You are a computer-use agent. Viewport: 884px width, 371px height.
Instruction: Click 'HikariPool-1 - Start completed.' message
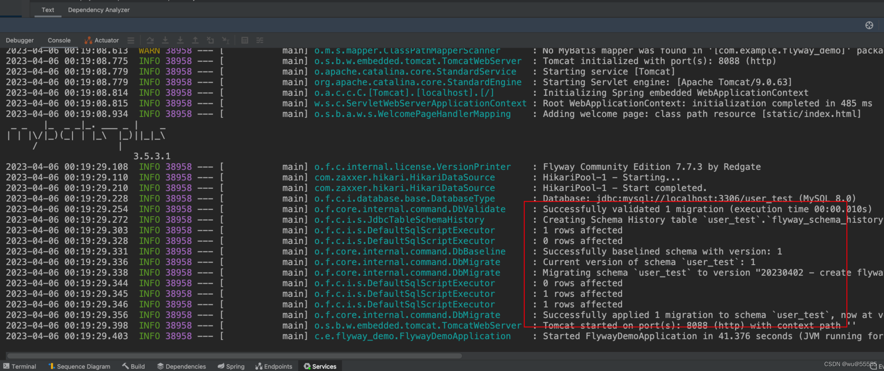pyautogui.click(x=625, y=188)
